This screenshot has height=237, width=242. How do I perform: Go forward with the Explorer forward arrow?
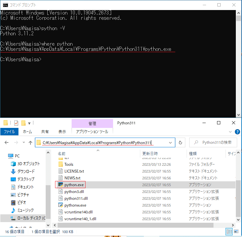pos(16,142)
